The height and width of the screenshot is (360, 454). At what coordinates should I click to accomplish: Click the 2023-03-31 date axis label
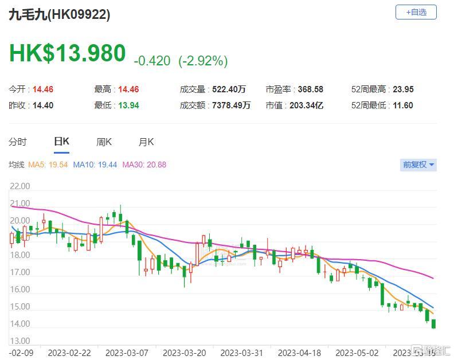[241, 353]
